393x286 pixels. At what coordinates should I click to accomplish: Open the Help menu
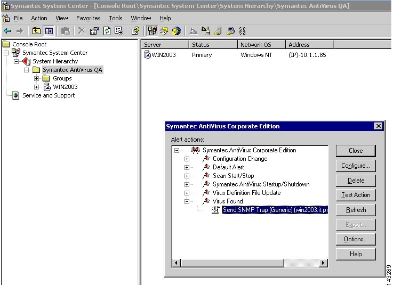pyautogui.click(x=165, y=18)
